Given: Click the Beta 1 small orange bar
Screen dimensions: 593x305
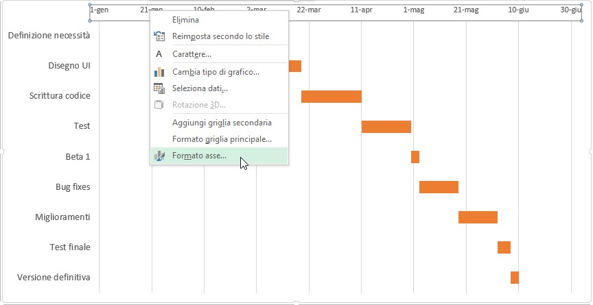Looking at the screenshot, I should tap(415, 157).
